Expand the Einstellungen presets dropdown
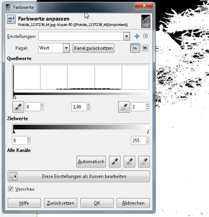 pyautogui.click(x=127, y=36)
